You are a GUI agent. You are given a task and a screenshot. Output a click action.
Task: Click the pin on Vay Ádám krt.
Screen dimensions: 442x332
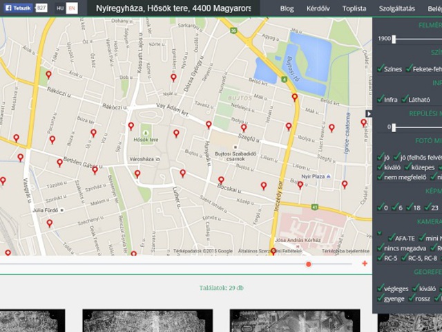209,124
